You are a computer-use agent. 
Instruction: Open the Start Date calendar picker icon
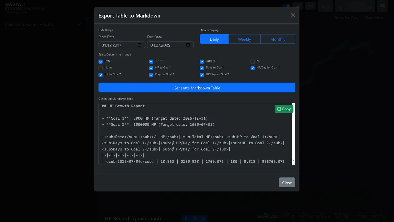point(139,45)
